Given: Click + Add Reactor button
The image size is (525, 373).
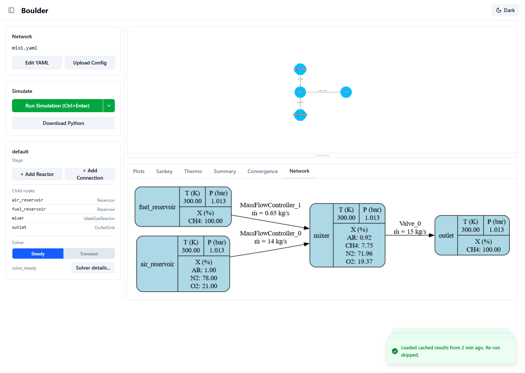Looking at the screenshot, I should 37,174.
